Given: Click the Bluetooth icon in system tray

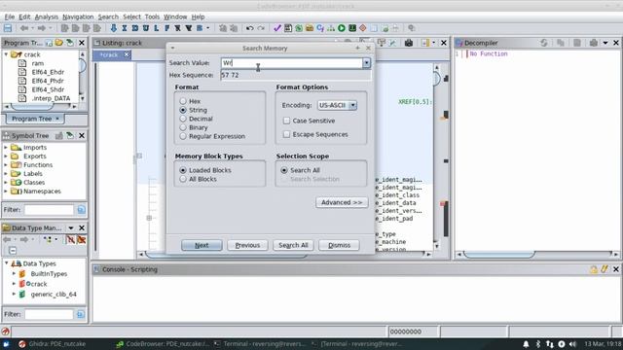Looking at the screenshot, I should click(x=538, y=344).
